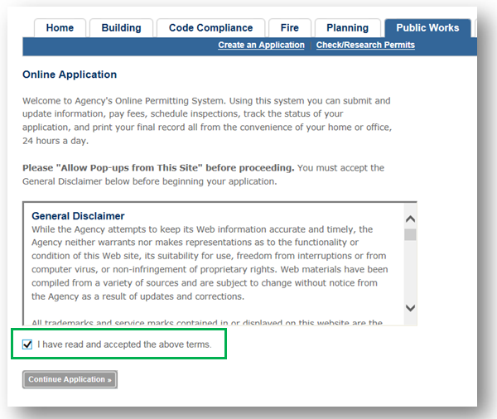Click the disclaimer scrollbar down arrow
Image resolution: width=497 pixels, height=419 pixels.
pyautogui.click(x=410, y=308)
